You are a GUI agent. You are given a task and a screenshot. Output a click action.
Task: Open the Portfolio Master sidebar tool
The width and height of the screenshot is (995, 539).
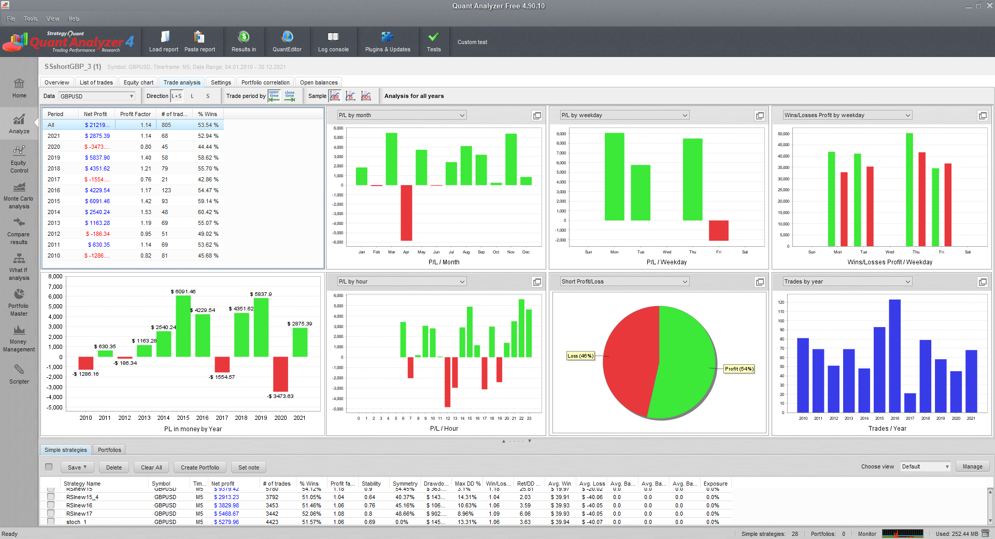pyautogui.click(x=19, y=303)
